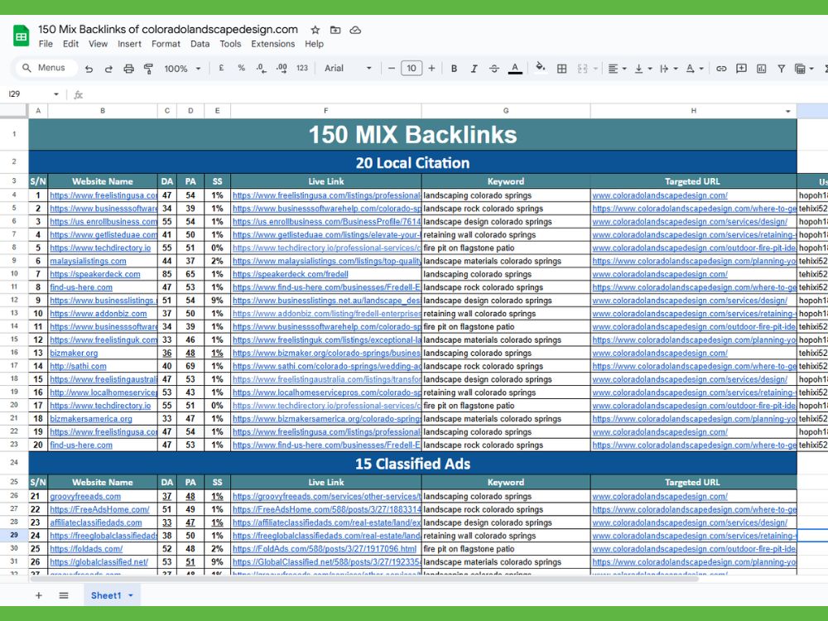Screen dimensions: 828x621
Task: Click the move to folder icon
Action: (335, 30)
